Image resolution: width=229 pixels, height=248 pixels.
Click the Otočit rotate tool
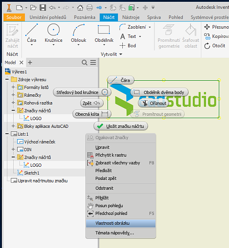[x=215, y=46]
